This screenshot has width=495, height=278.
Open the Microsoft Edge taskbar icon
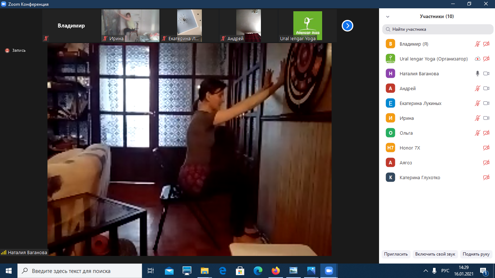(222, 271)
